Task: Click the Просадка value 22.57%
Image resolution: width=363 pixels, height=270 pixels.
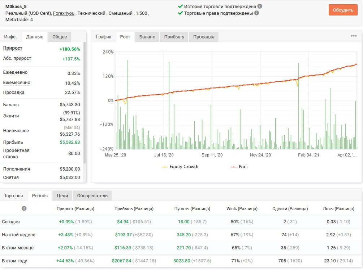Action: pyautogui.click(x=73, y=92)
